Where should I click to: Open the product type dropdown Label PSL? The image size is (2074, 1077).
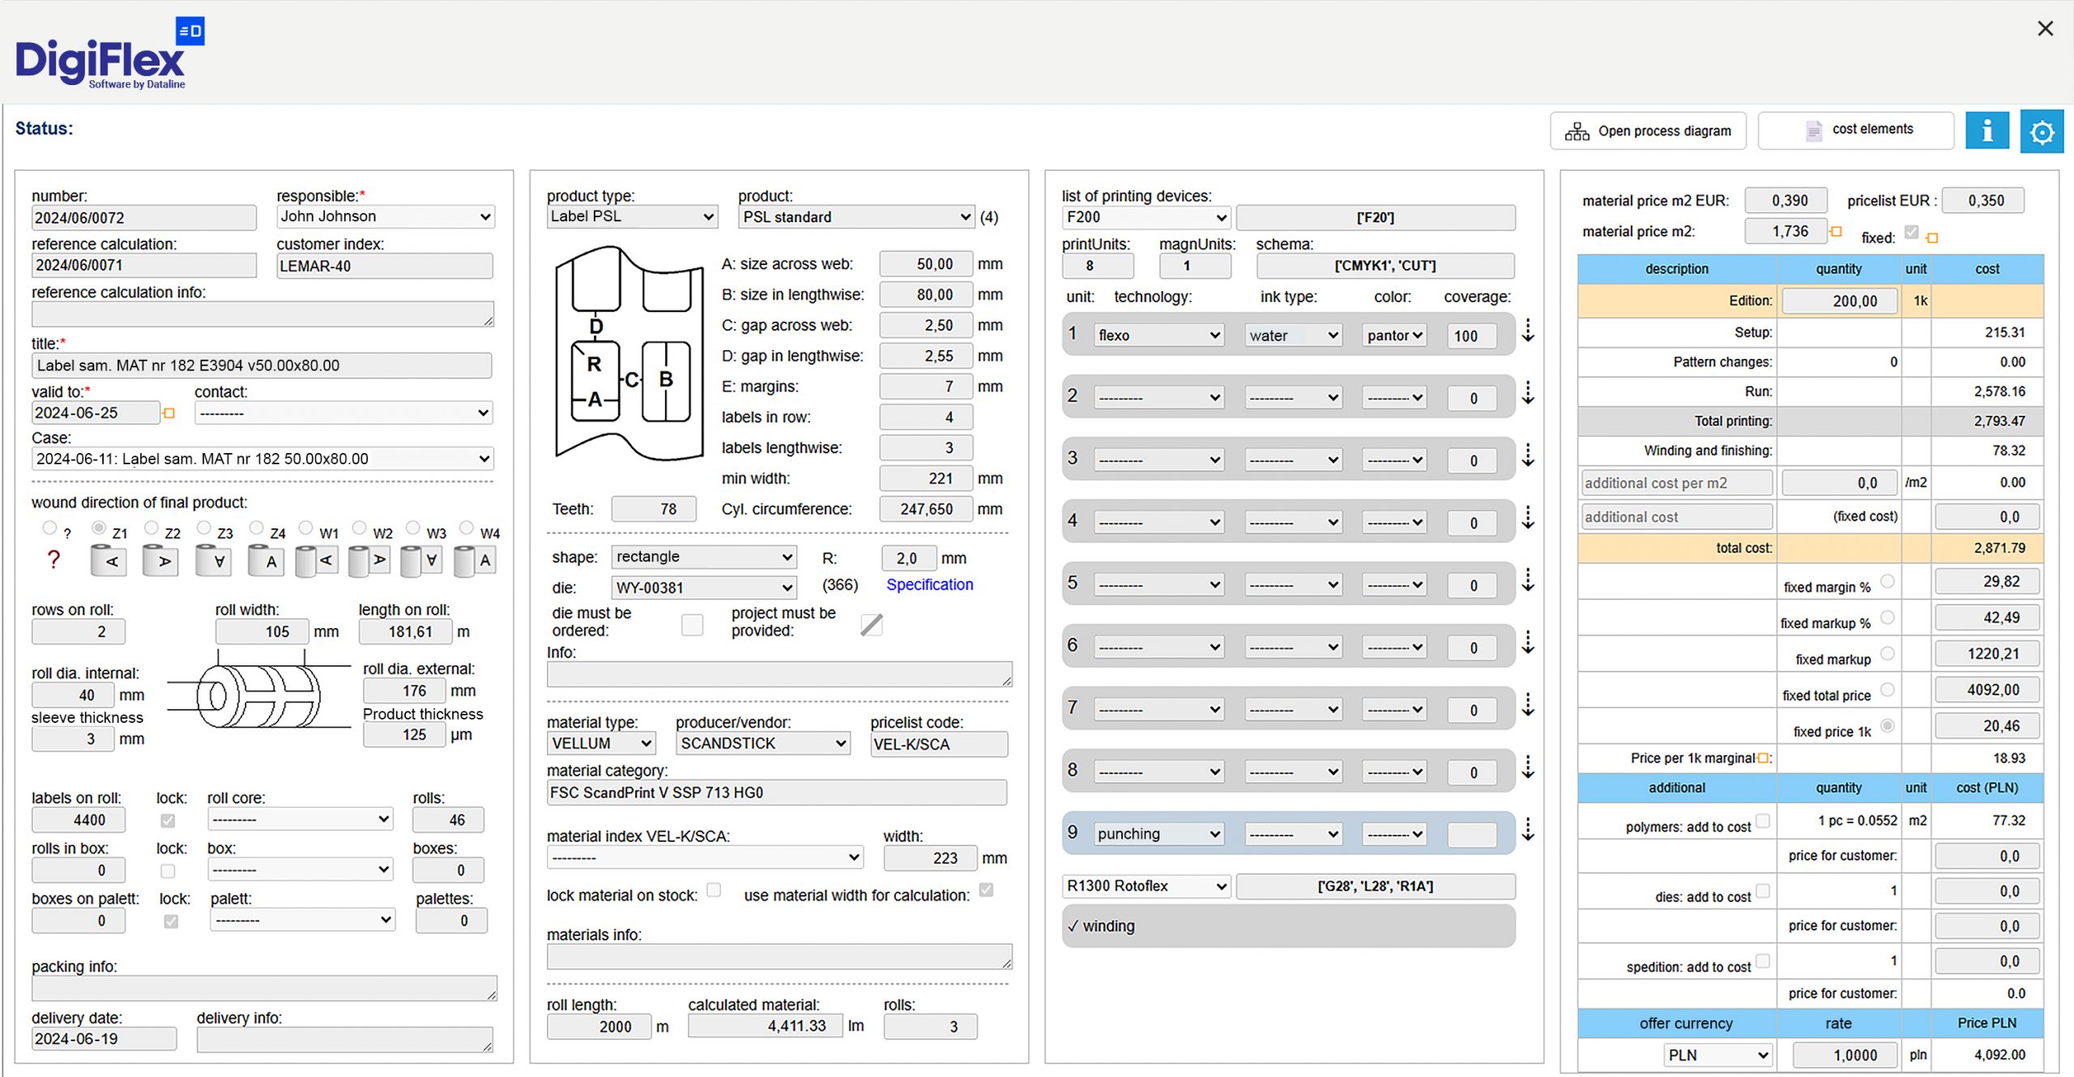[632, 216]
